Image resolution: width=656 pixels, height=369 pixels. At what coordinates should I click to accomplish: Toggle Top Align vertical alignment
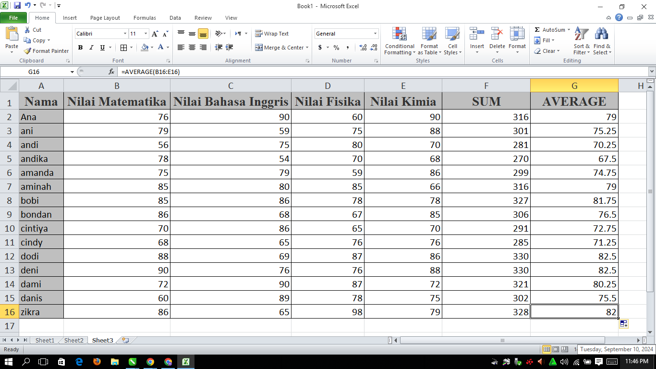[x=181, y=34]
